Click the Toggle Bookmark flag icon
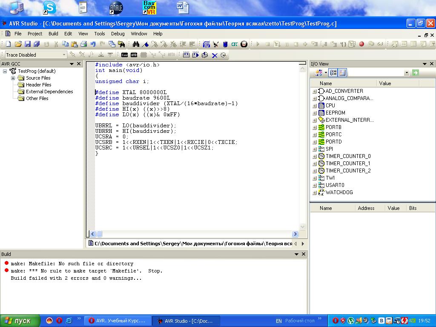The width and height of the screenshot is (436, 327). click(x=145, y=44)
